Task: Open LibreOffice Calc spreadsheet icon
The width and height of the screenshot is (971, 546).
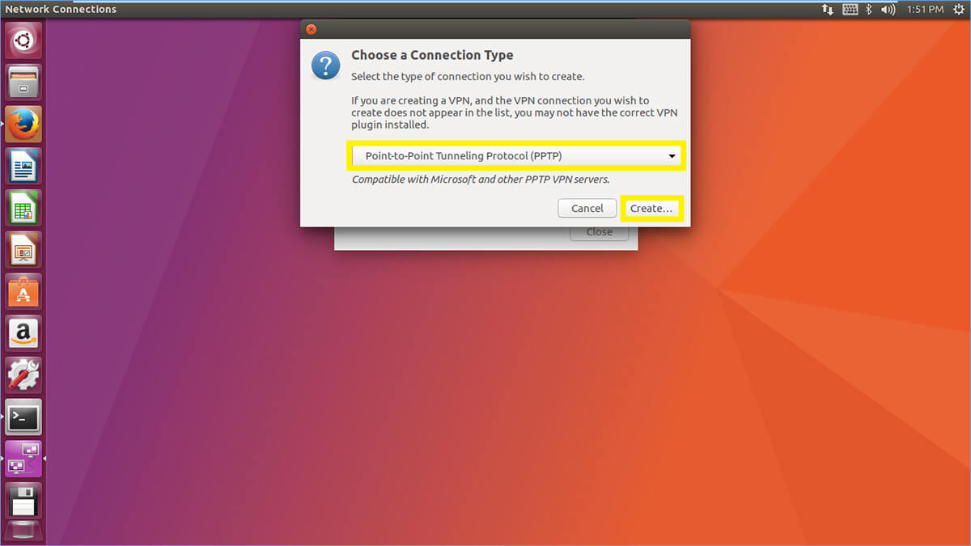Action: click(23, 208)
